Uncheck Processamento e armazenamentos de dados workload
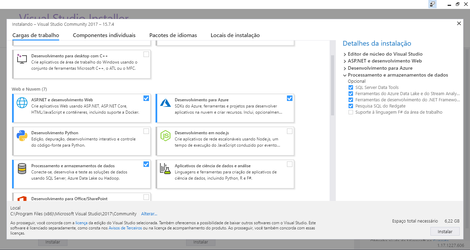Screen dimensions: 470x250 click(146, 164)
